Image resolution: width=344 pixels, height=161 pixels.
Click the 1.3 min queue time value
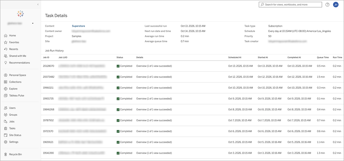click(321, 153)
